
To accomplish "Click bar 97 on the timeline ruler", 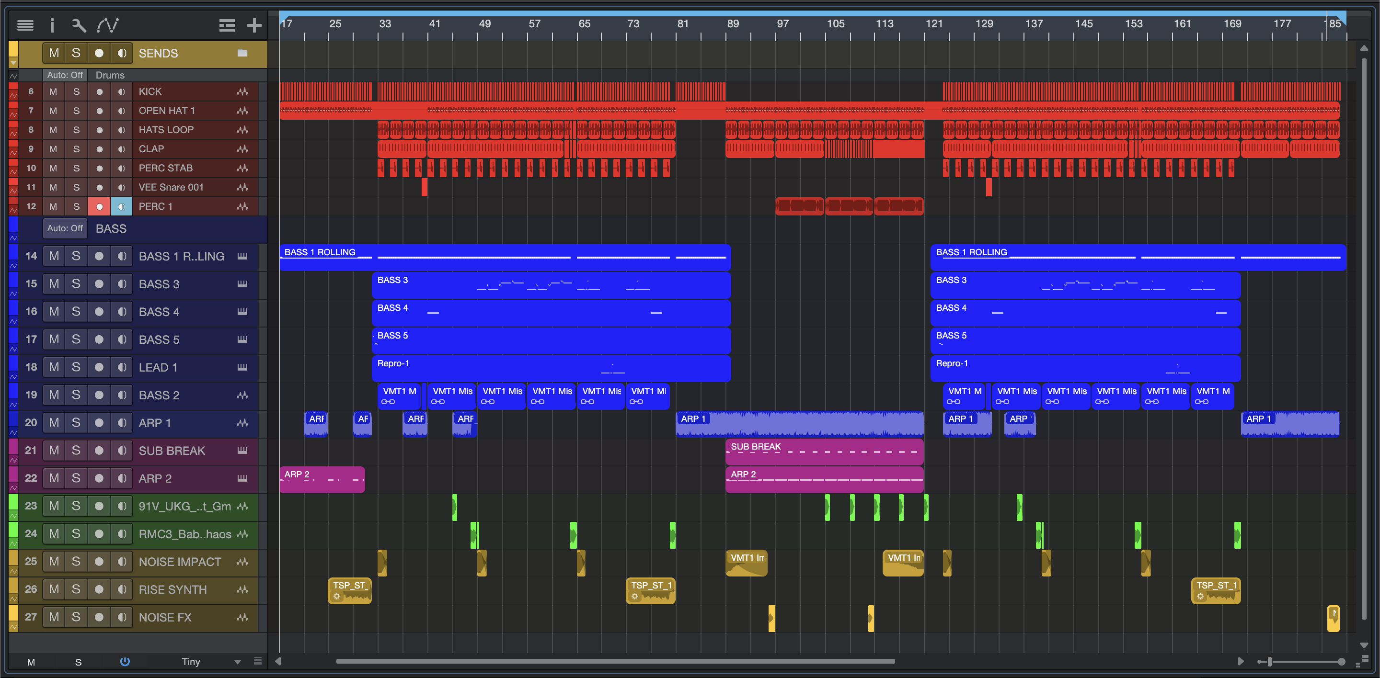I will click(x=782, y=24).
